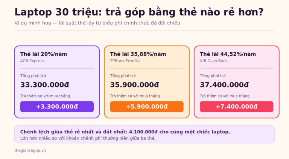The image size is (289, 159).
Task: Select the VIB Cash Back card title
Action: click(214, 61)
